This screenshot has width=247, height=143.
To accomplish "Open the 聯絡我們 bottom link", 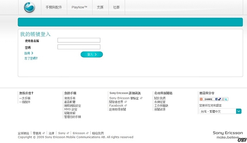I will click(98, 133).
